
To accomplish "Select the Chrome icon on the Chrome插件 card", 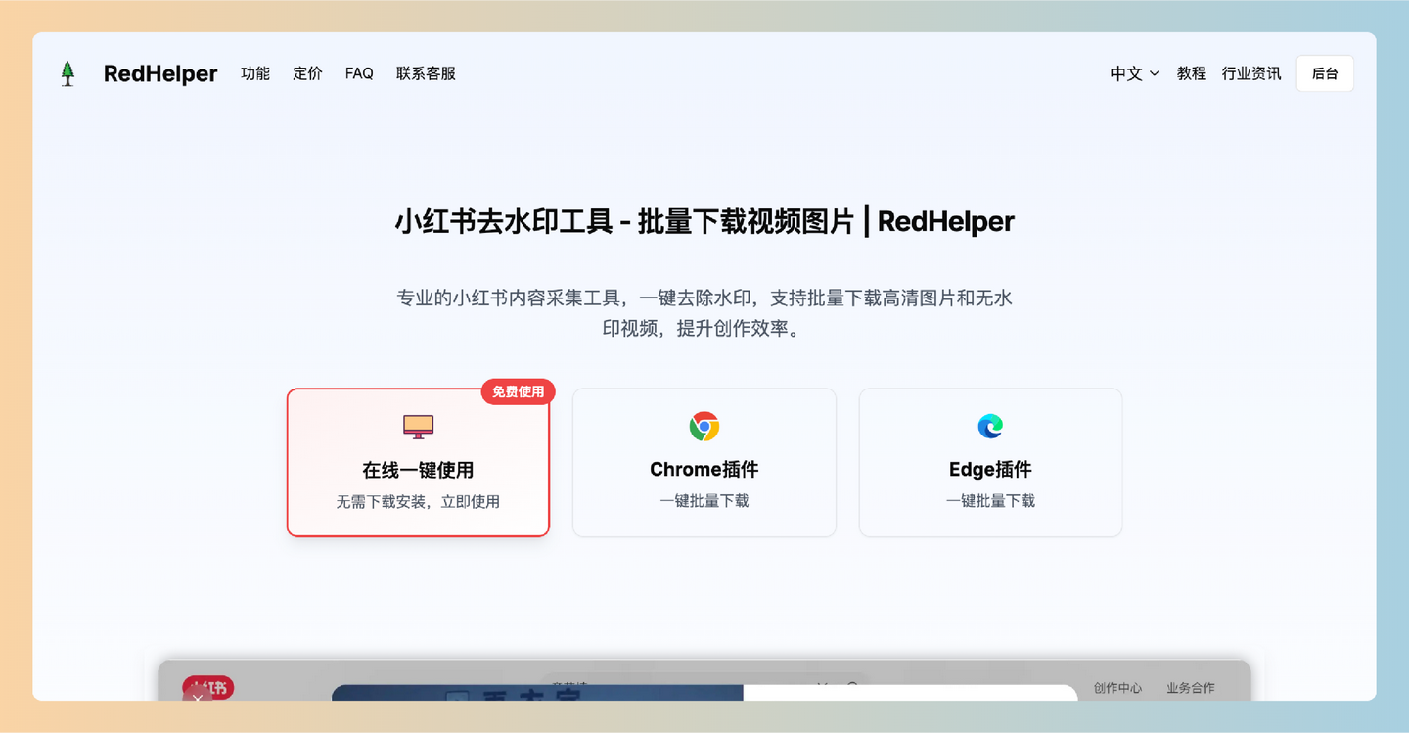I will pyautogui.click(x=704, y=426).
